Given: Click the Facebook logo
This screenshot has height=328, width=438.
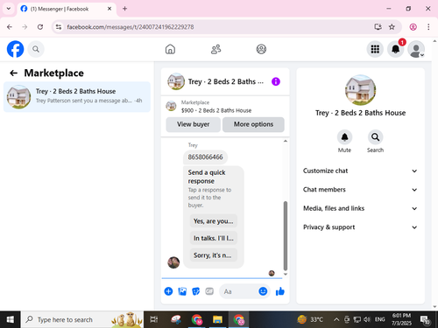Looking at the screenshot, I should click(x=15, y=49).
